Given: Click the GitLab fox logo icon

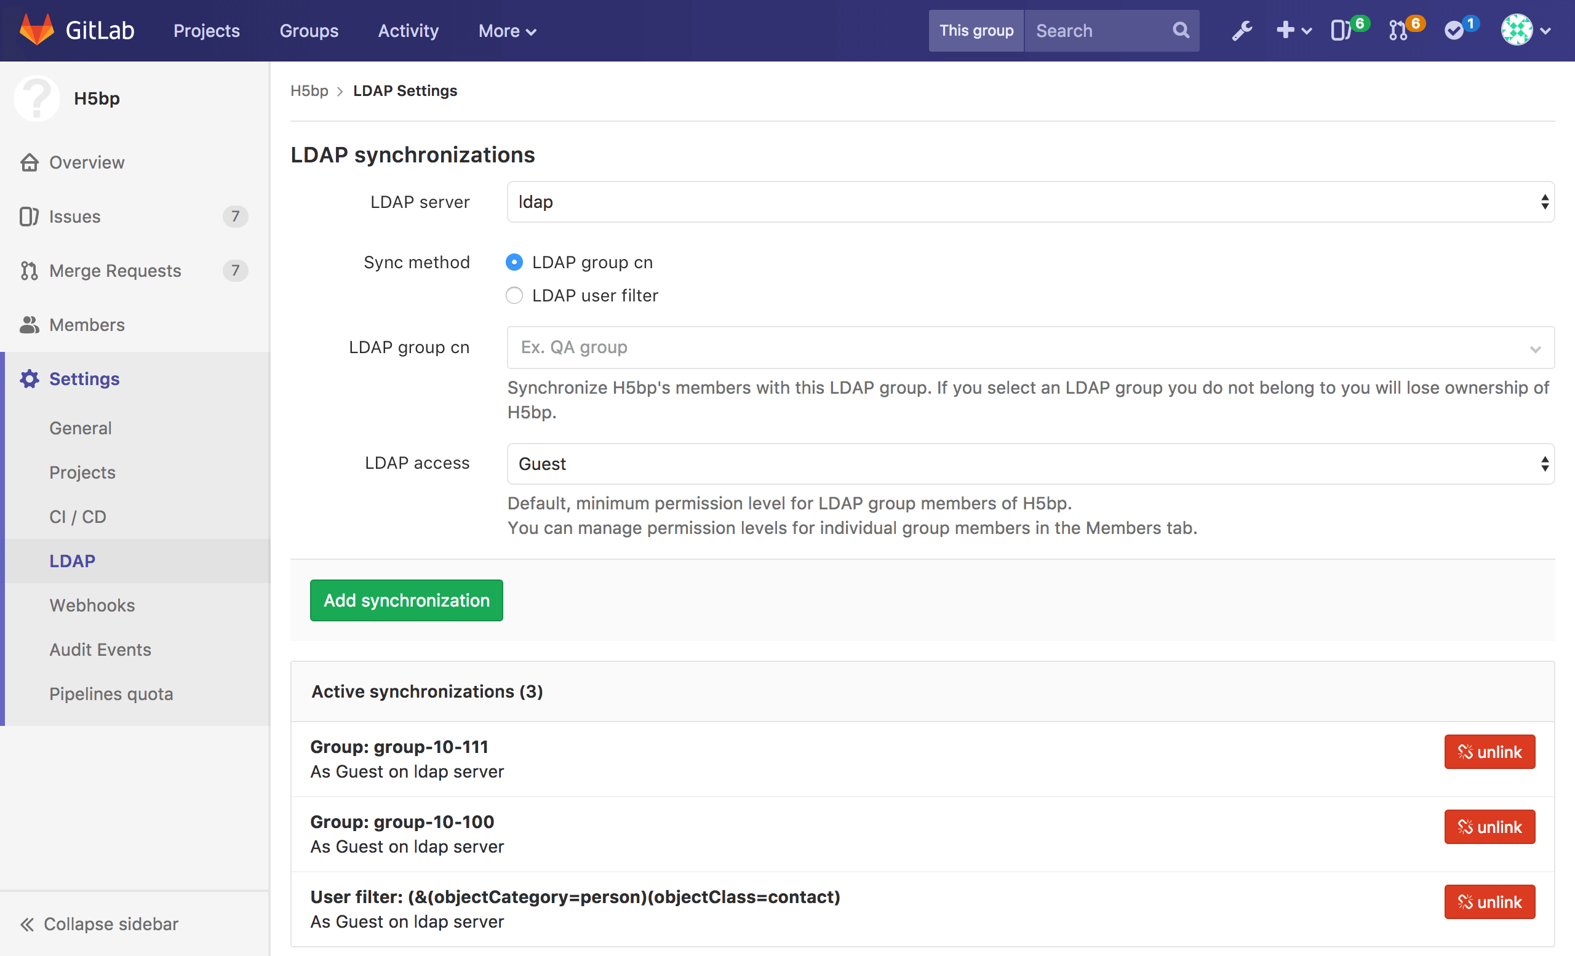Looking at the screenshot, I should (x=30, y=30).
